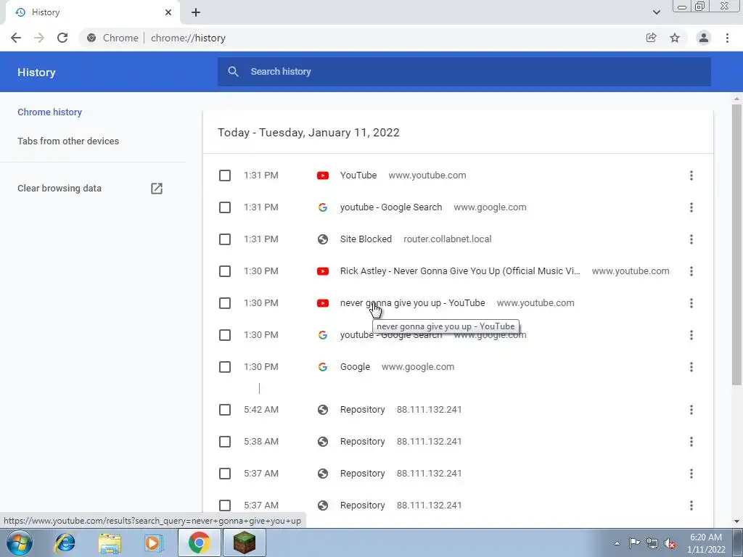
Task: Click the muted volume tray icon
Action: 670,544
